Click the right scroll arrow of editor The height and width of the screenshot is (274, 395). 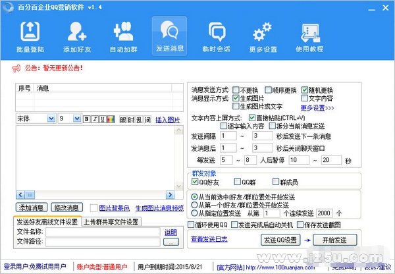pos(170,194)
